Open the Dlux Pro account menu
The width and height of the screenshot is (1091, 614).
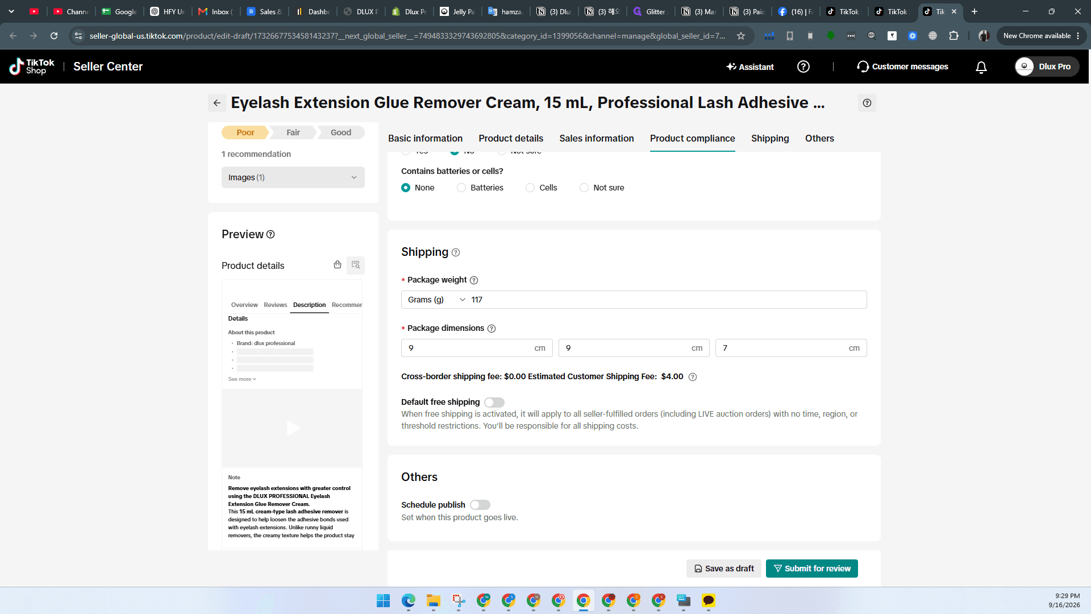(x=1047, y=67)
